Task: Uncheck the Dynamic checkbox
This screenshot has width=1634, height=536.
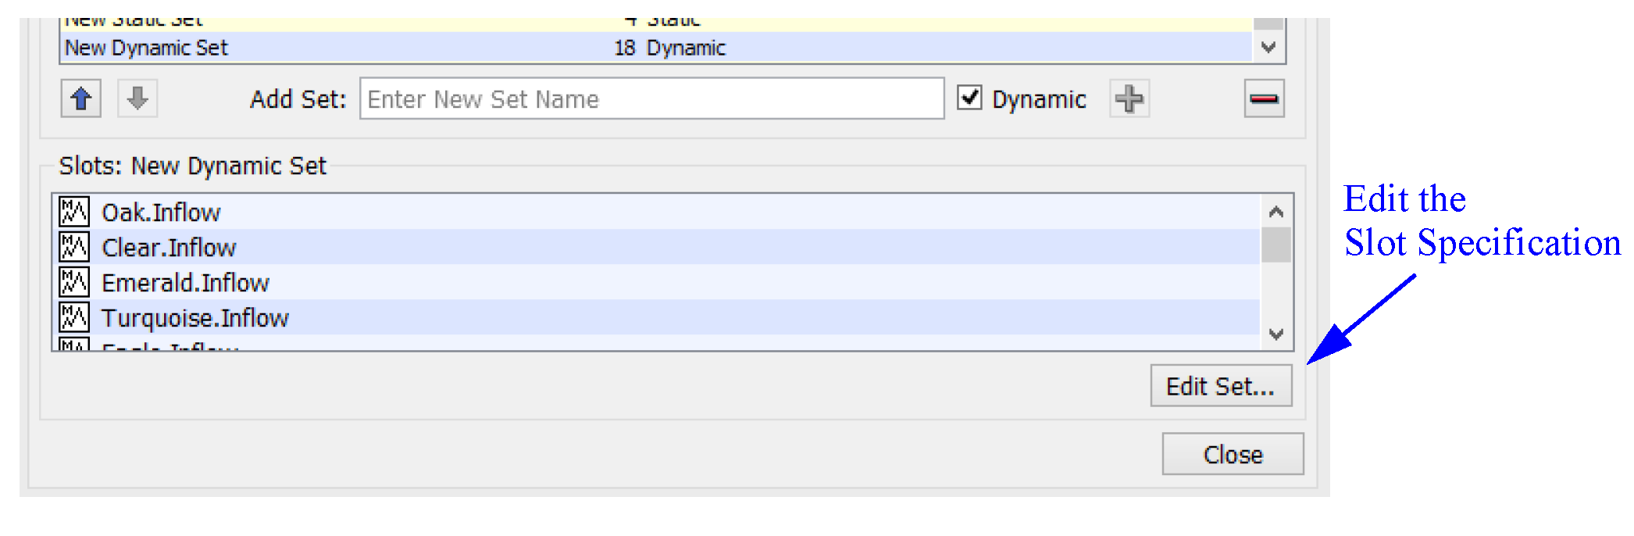Action: click(969, 98)
